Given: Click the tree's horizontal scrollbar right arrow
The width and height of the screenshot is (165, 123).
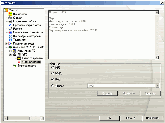Looking at the screenshot, I should click(x=42, y=118).
